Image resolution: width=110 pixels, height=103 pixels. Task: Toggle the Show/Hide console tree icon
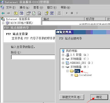pos(21,13)
